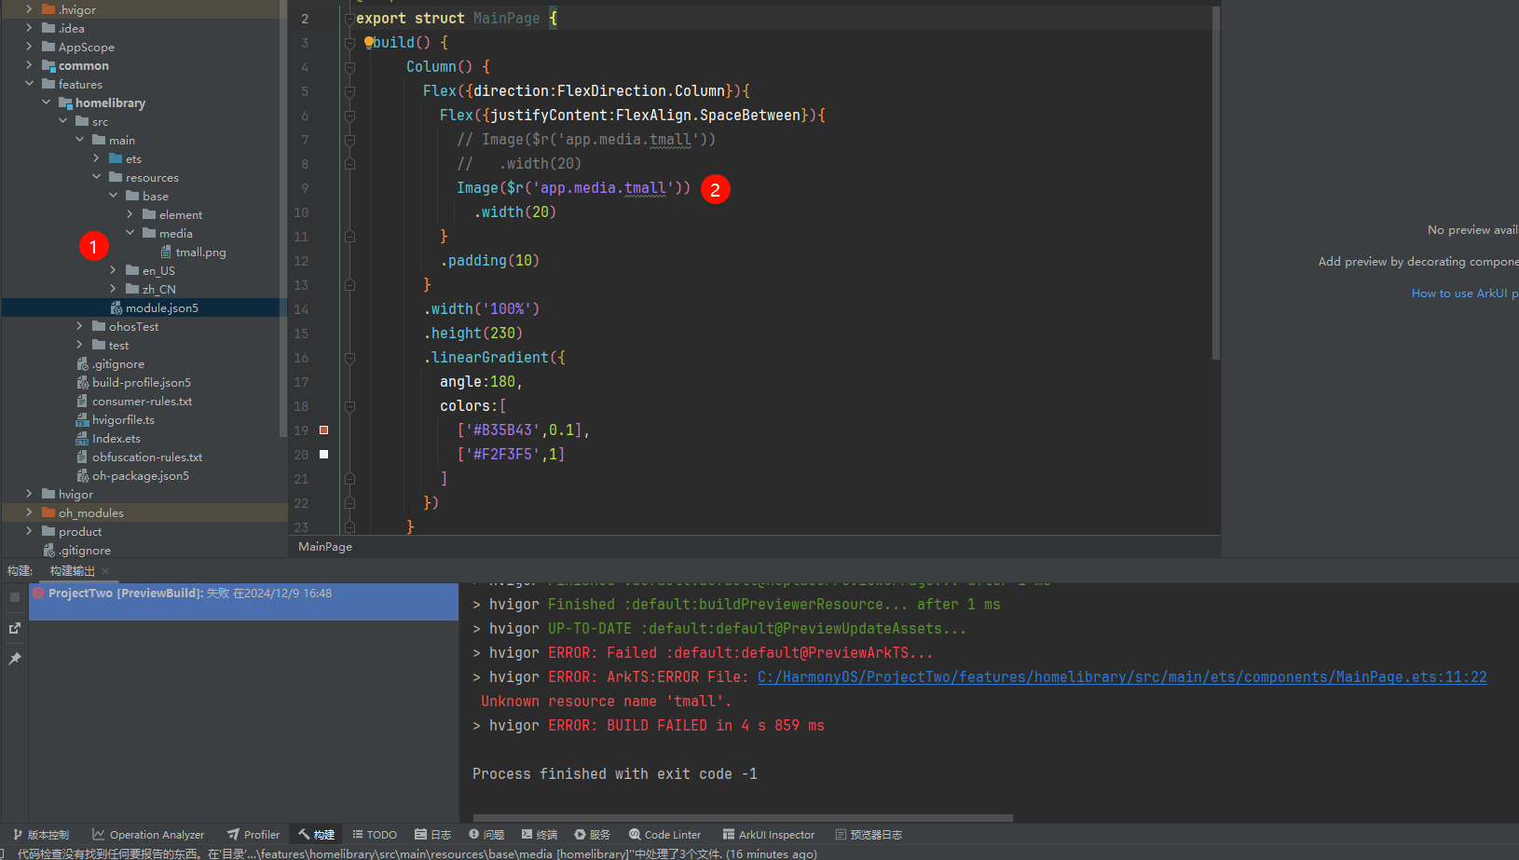
Task: Open the How to use ArkUI link
Action: [x=1464, y=293]
